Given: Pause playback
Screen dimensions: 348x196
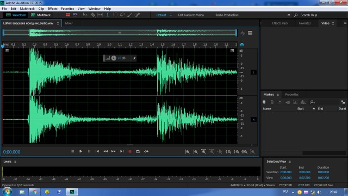Looking at the screenshot, I should pos(89,151).
